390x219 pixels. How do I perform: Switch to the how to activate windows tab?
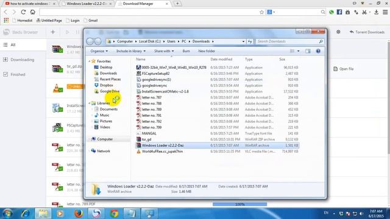coord(29,4)
